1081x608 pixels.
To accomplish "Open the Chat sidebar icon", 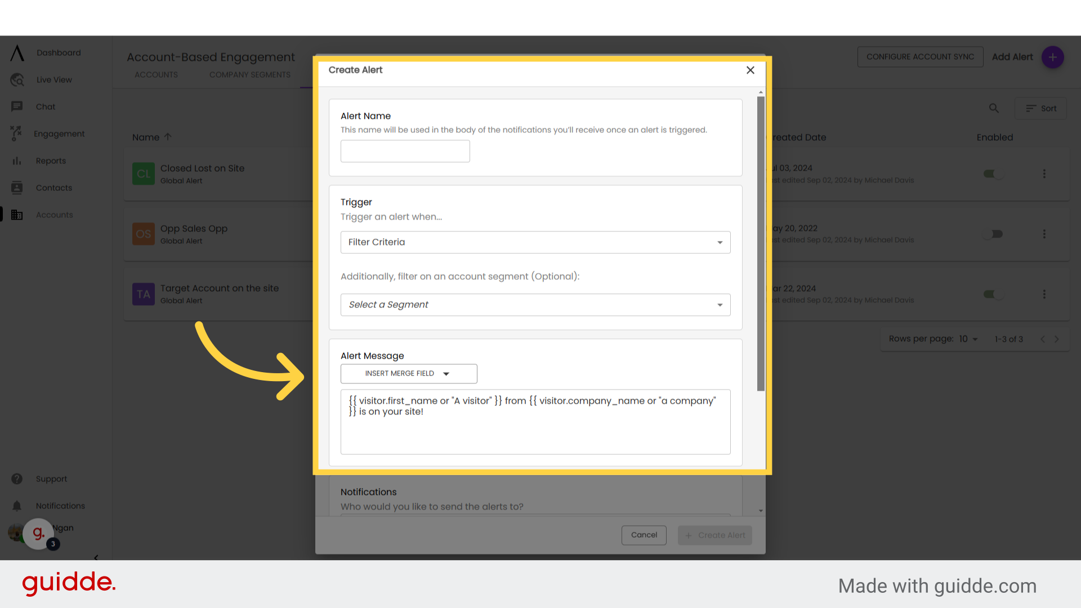I will click(17, 106).
